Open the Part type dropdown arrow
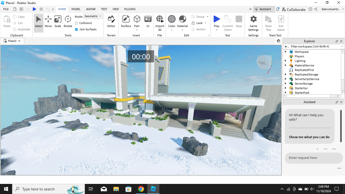This screenshot has width=345, height=194. click(137, 30)
